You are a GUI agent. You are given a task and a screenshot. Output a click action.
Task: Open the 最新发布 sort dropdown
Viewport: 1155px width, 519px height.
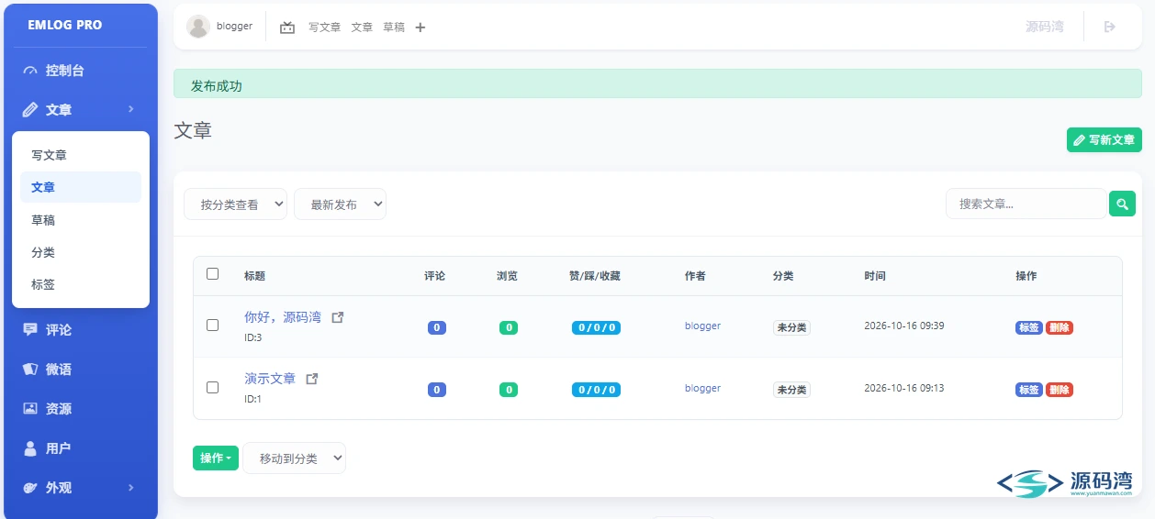[x=340, y=204]
